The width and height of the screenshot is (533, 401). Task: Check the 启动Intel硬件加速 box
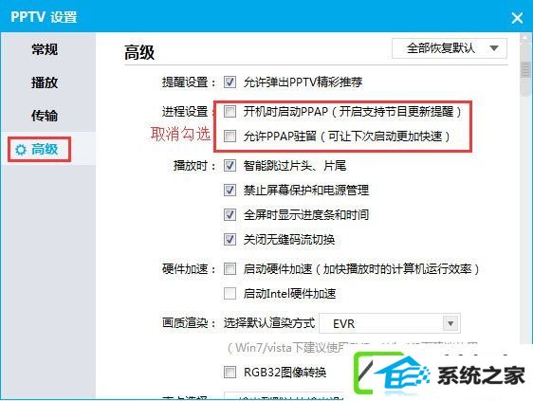[x=230, y=293]
